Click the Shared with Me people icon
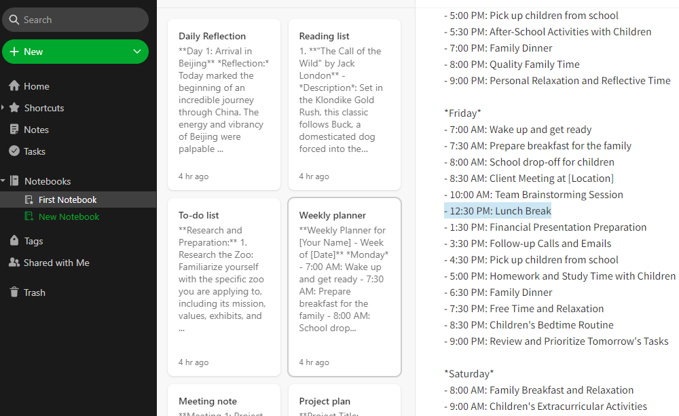Screen dimensions: 679x416 (x=15, y=262)
